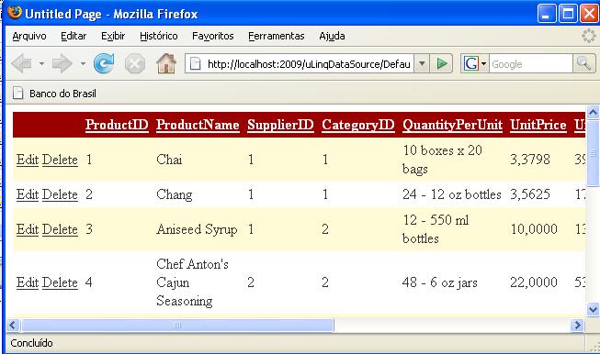Click the '24 - 12 oz bottles' cell
Image resolution: width=600 pixels, height=354 pixels.
[451, 194]
